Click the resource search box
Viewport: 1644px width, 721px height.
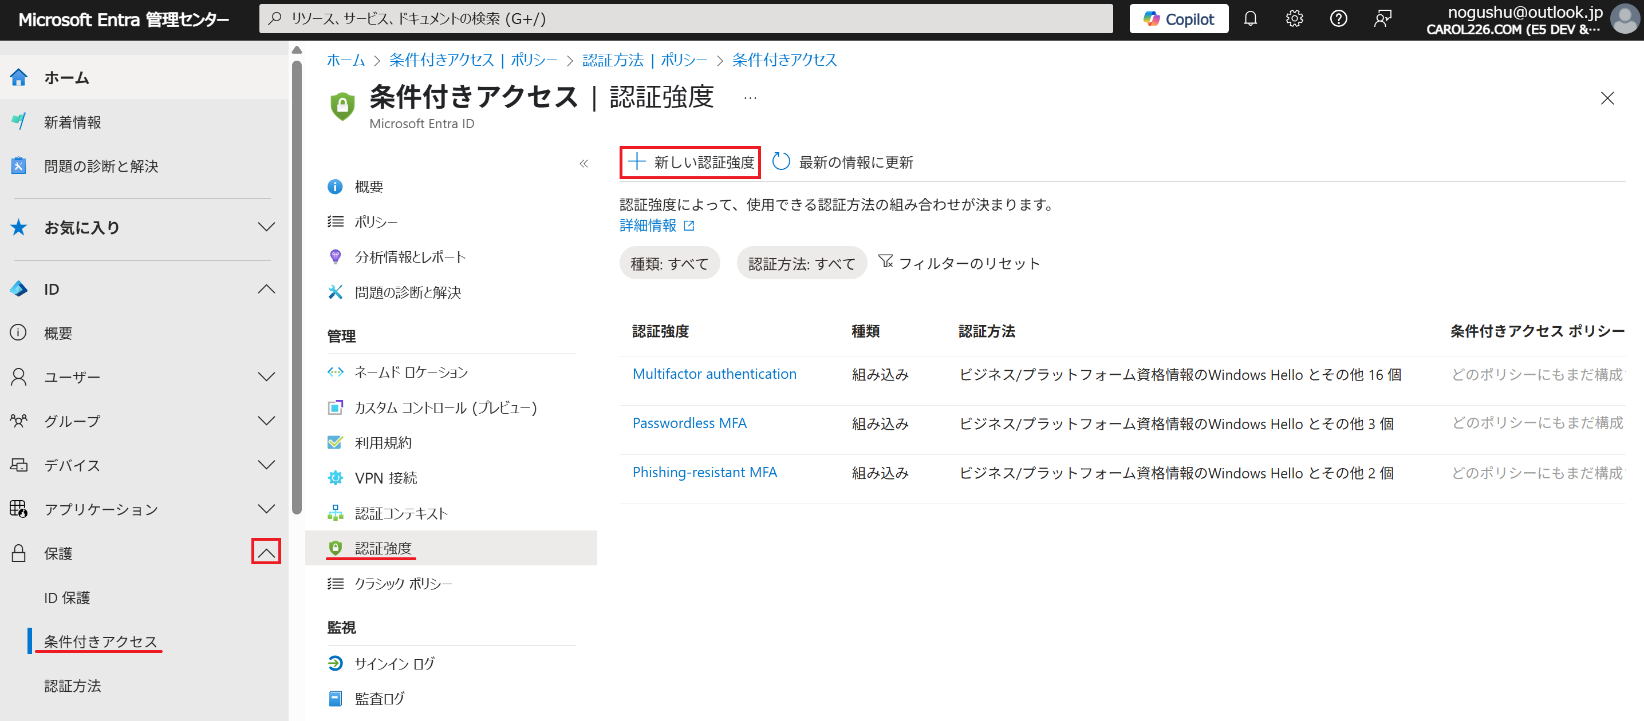pos(685,18)
